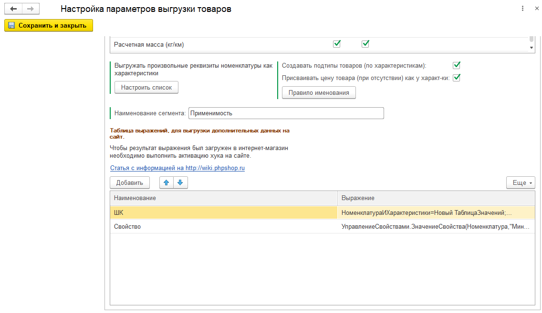The image size is (542, 313).
Task: Go forward with the right arrow button
Action: point(31,9)
